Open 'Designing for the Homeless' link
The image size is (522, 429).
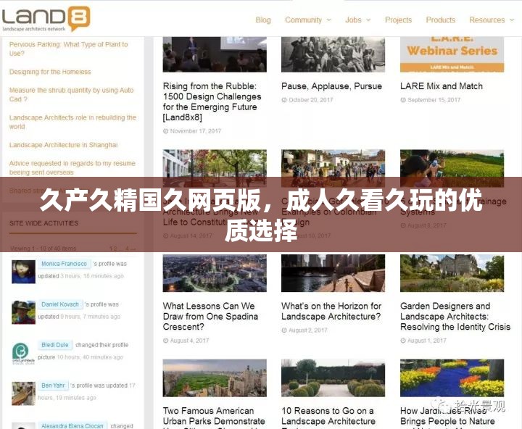pos(50,72)
